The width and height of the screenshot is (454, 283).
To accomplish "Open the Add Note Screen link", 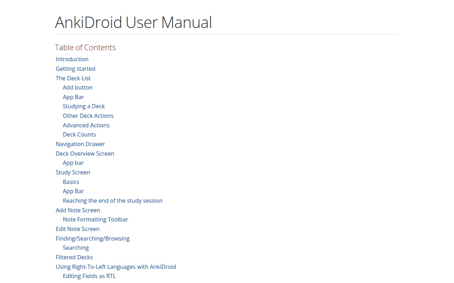I will tap(78, 210).
